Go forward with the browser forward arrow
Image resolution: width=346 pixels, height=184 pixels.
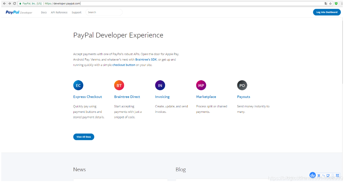pos(10,4)
